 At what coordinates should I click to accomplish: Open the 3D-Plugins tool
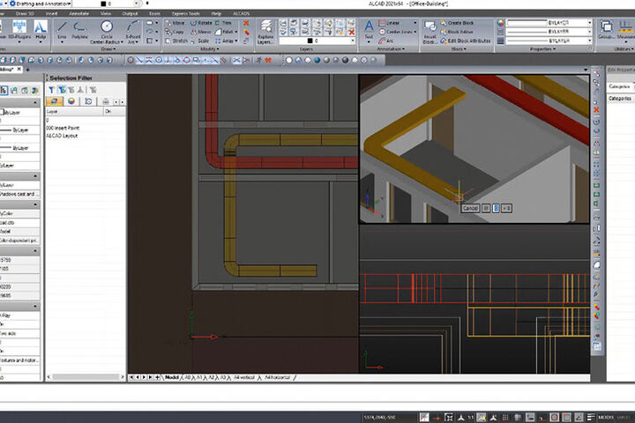(19, 31)
